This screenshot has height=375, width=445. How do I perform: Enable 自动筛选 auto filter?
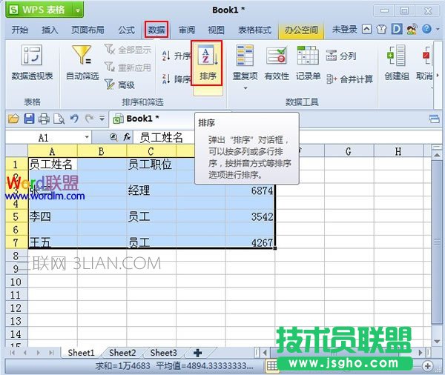tap(82, 62)
